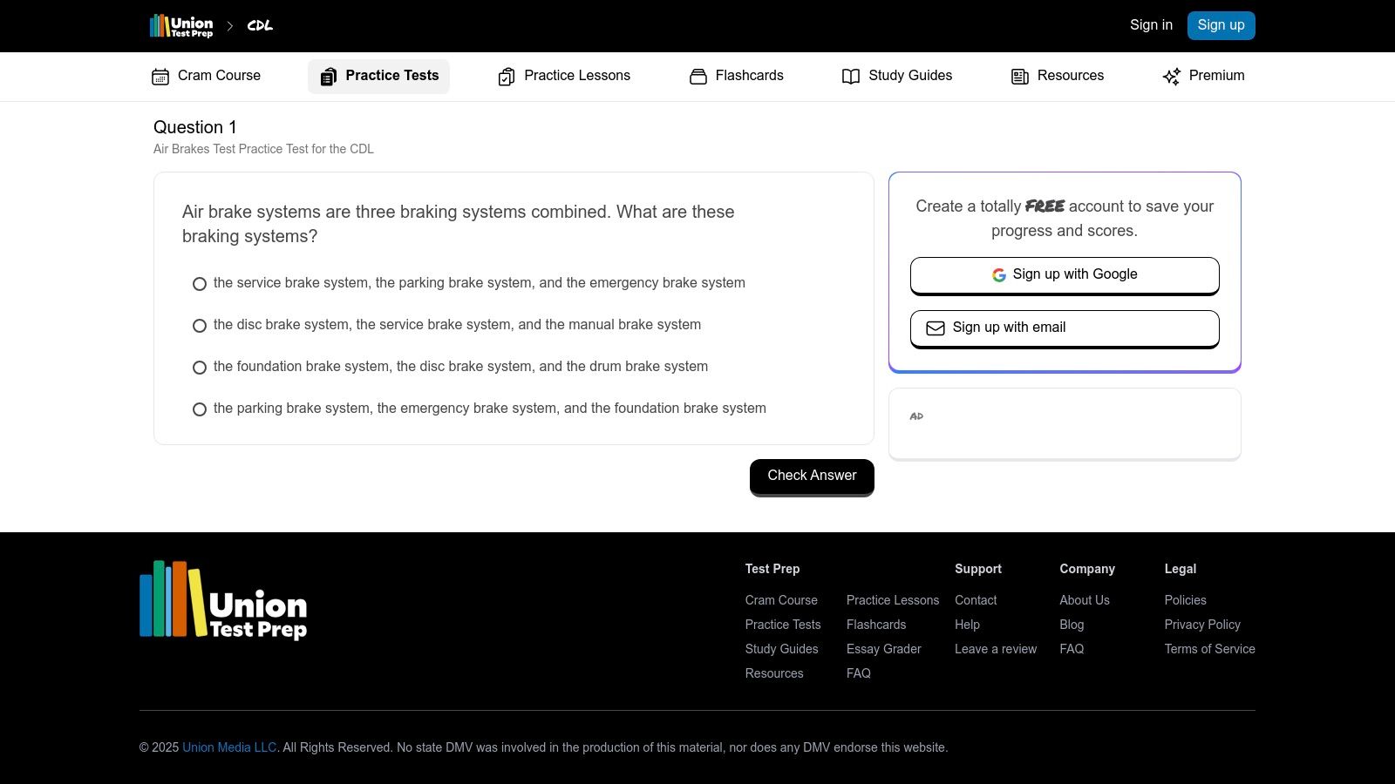This screenshot has width=1395, height=784.
Task: Open the Practice Tests tab
Action: [378, 76]
